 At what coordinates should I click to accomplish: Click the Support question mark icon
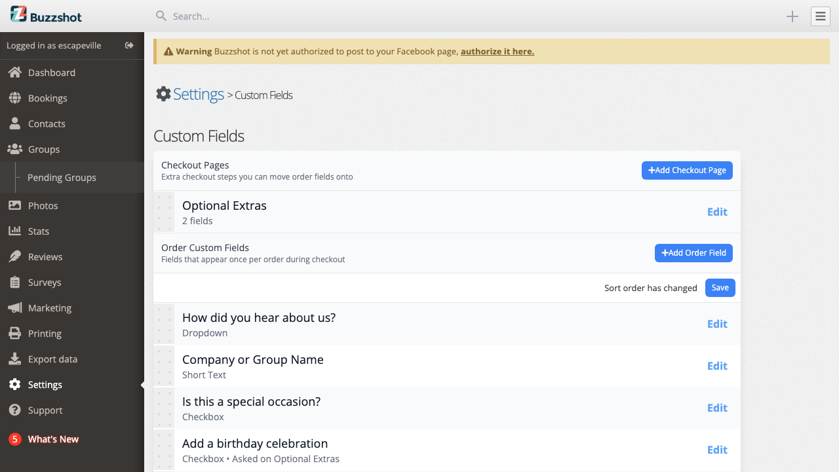point(14,410)
